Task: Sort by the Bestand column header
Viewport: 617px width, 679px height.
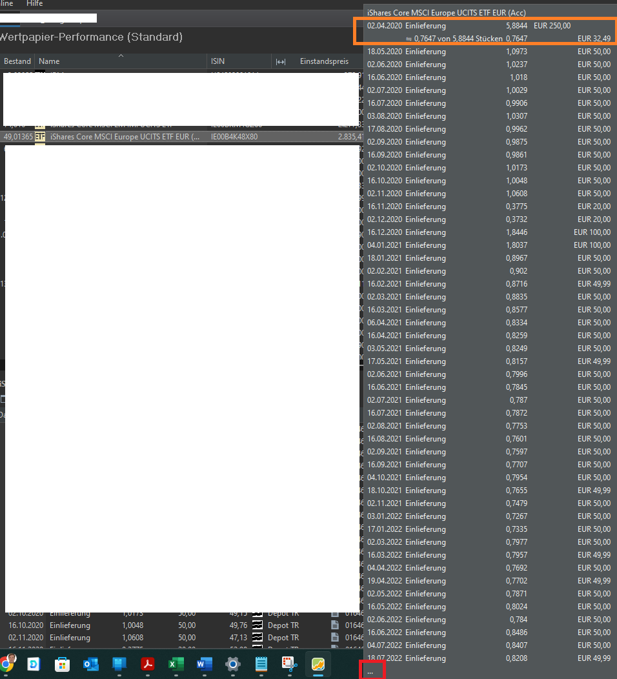Action: pos(17,61)
